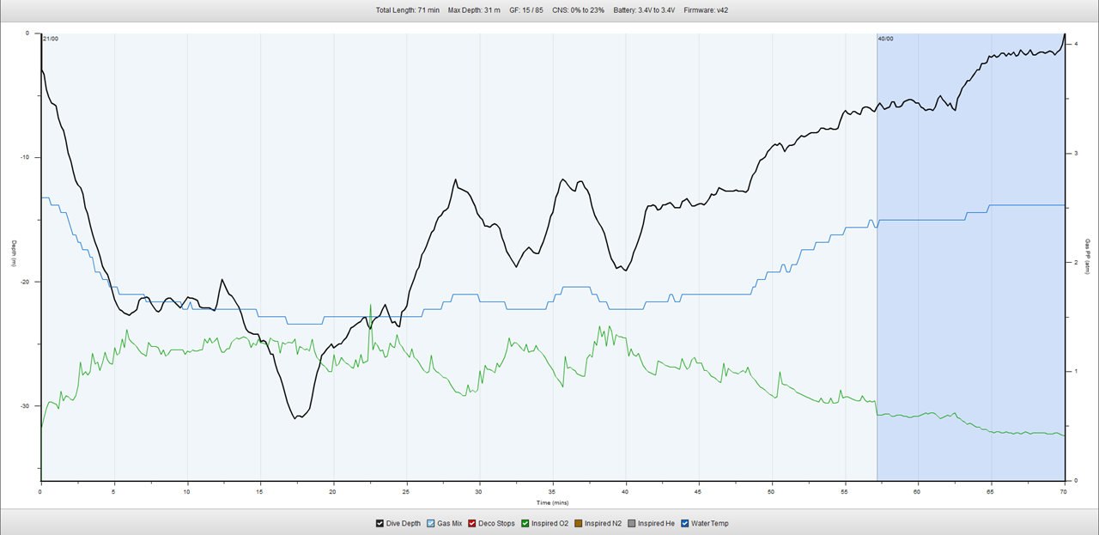Click the 35 tick on the time axis
The width and height of the screenshot is (1099, 535).
(x=553, y=492)
